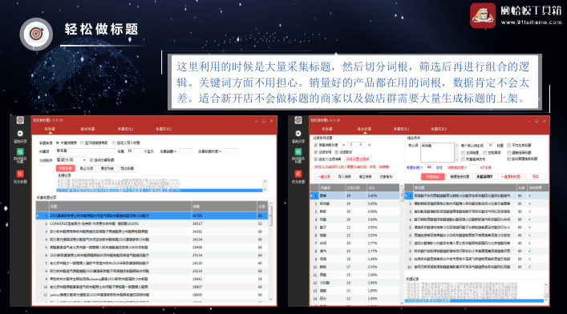Screen dimensions: 567x314
Task: Click green auto-combine title icon in left window
Action: (20, 151)
